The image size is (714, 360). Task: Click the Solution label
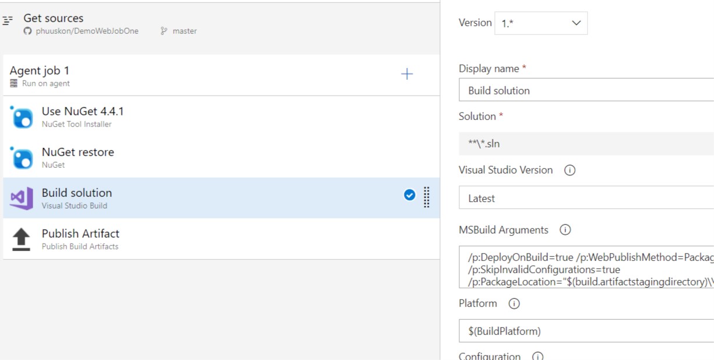click(x=477, y=117)
